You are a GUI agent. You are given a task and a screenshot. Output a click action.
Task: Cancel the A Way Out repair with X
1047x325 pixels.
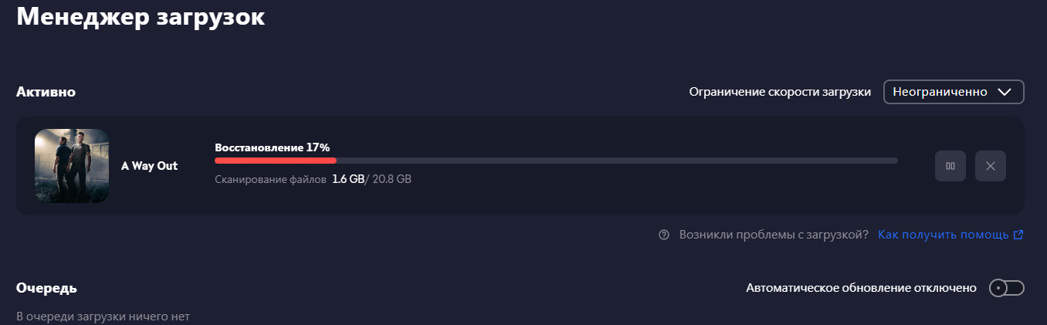[x=991, y=166]
